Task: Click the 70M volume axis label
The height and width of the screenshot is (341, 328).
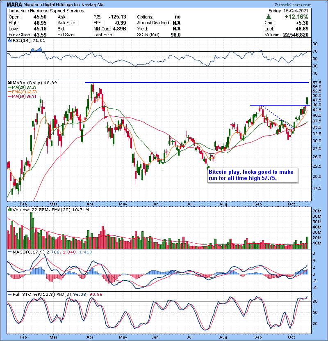Action: tap(317, 211)
